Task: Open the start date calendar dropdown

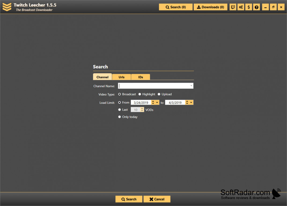Action: click(x=157, y=102)
